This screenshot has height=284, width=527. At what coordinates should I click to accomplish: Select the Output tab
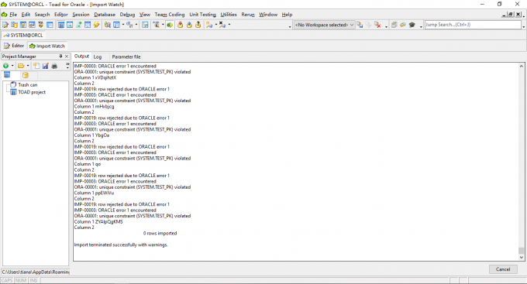click(81, 56)
